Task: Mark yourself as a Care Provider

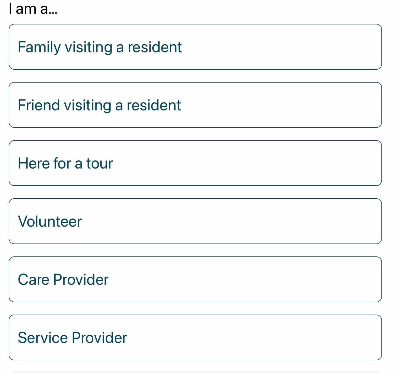Action: tap(195, 279)
